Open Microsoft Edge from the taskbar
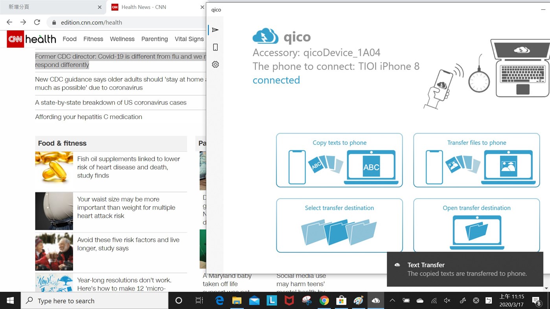The height and width of the screenshot is (309, 550). (x=219, y=300)
